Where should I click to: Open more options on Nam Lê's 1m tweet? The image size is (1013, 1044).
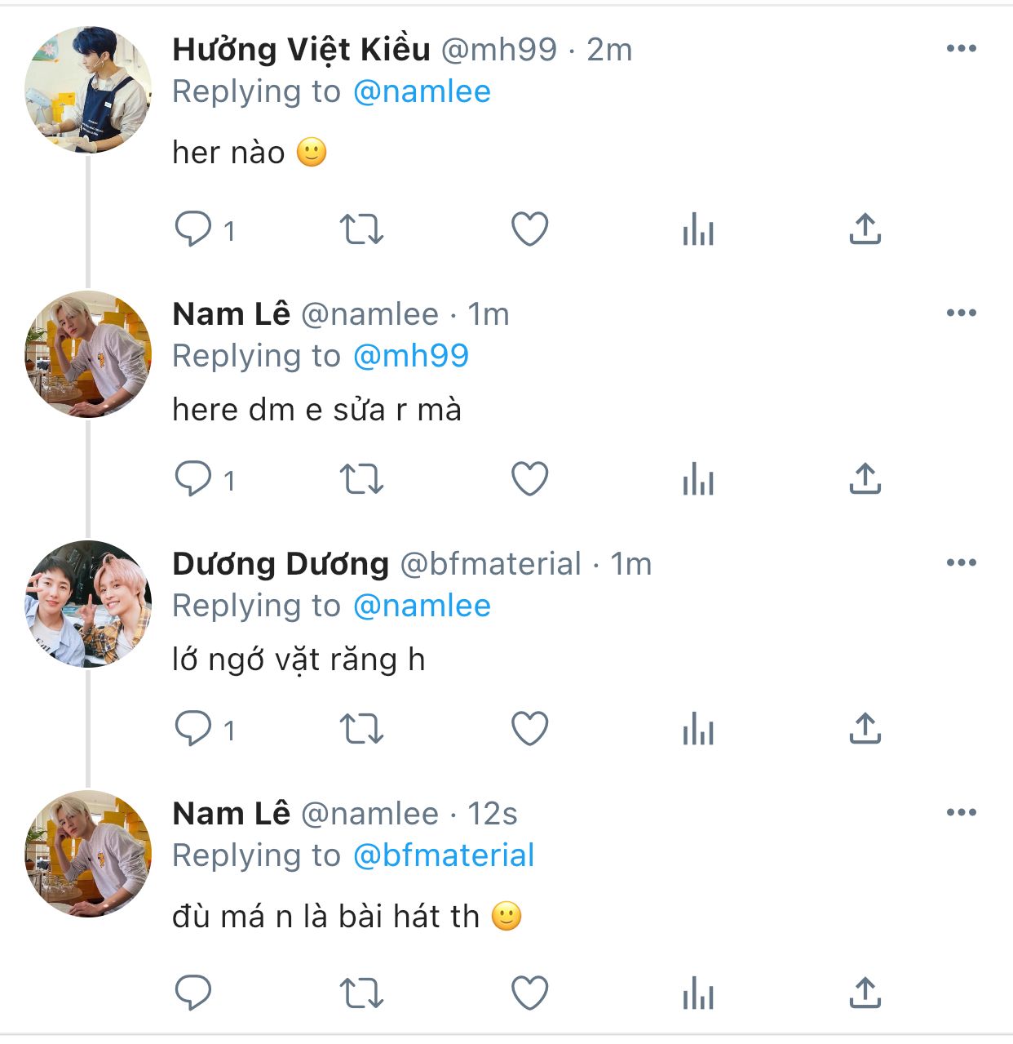(962, 313)
